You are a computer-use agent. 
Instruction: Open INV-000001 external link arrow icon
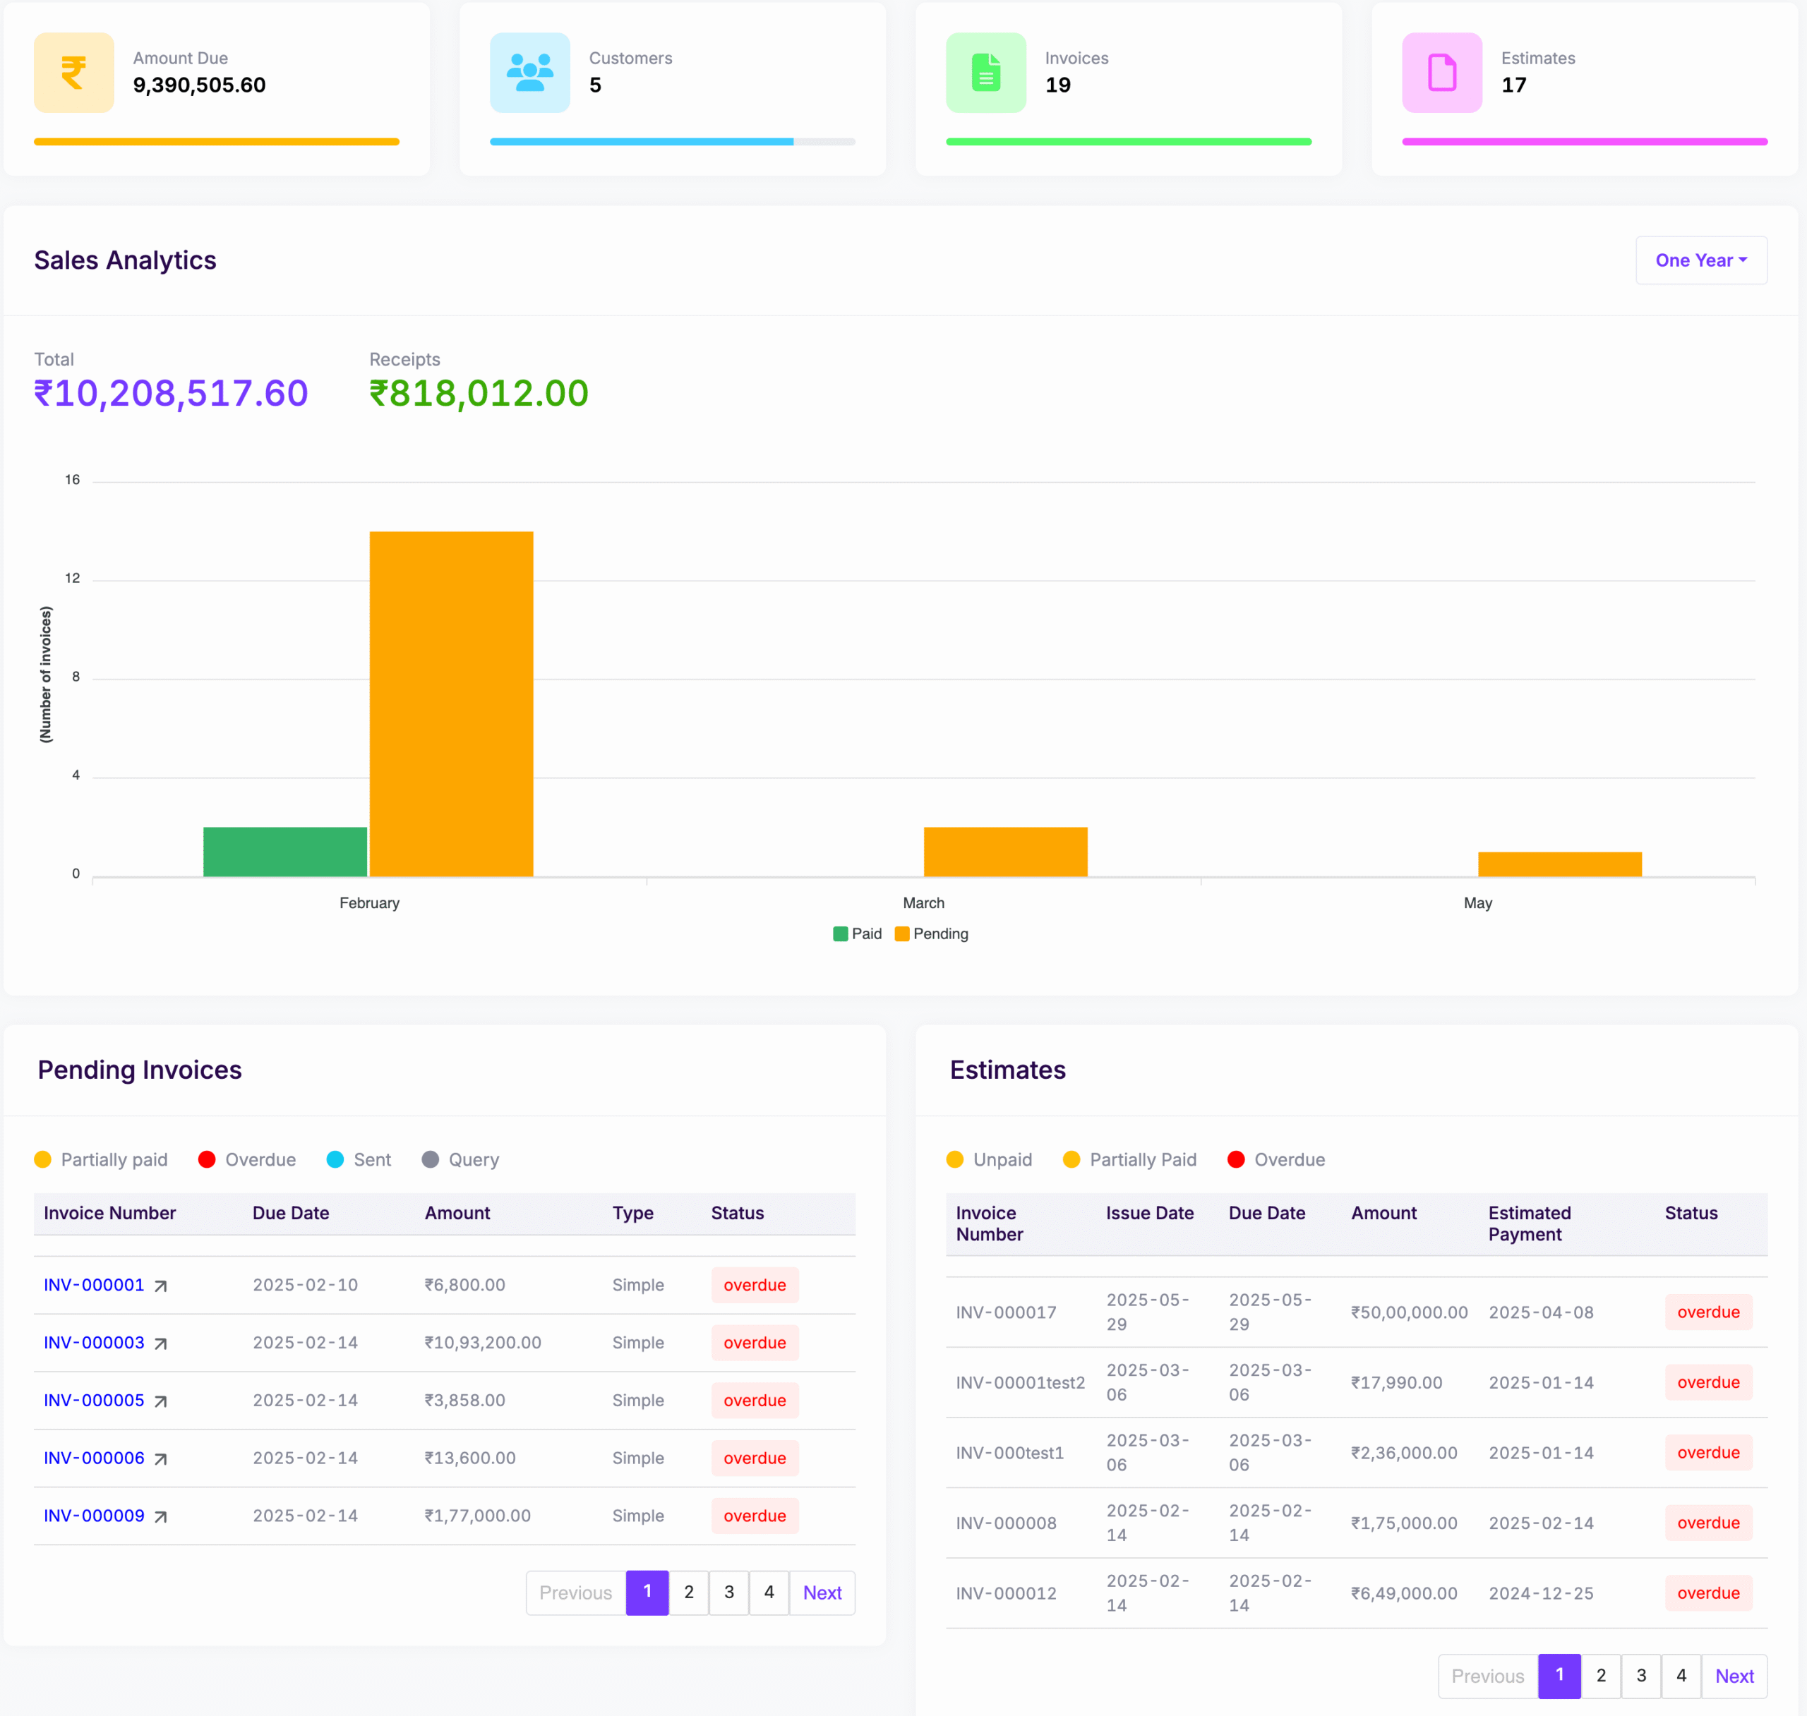click(161, 1286)
